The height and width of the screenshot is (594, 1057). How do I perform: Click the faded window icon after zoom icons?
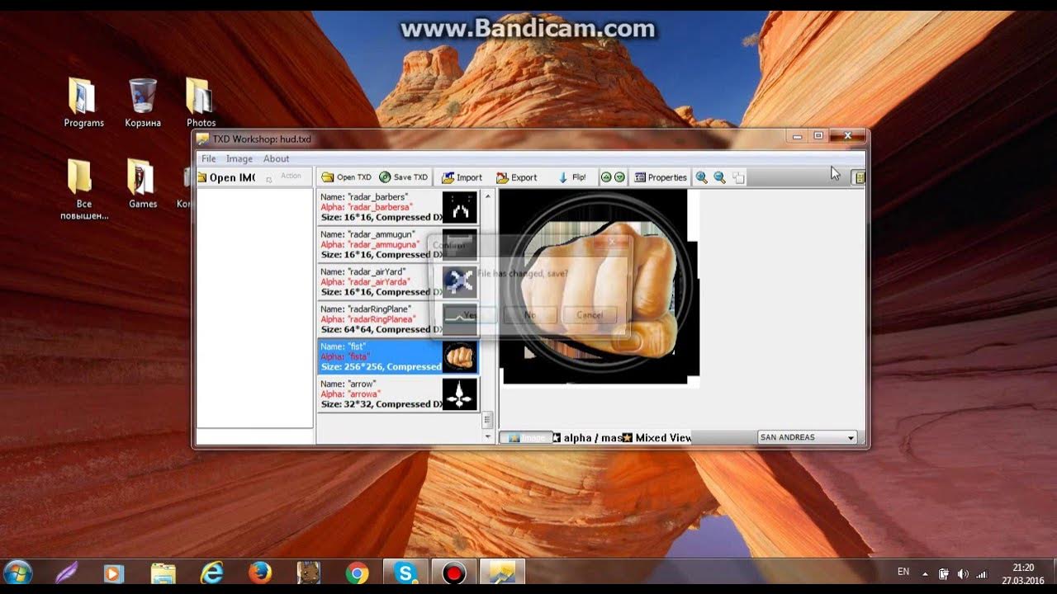point(738,177)
